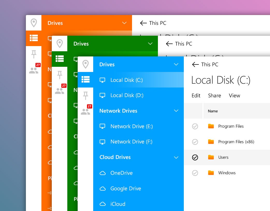Click the Local Disk (C:) page title

pyautogui.click(x=221, y=80)
